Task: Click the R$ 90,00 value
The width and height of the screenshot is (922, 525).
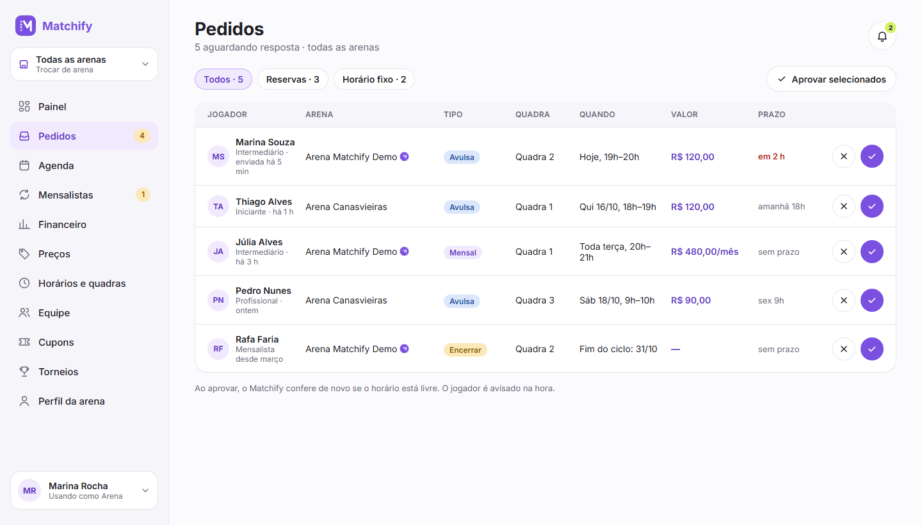Action: click(691, 300)
